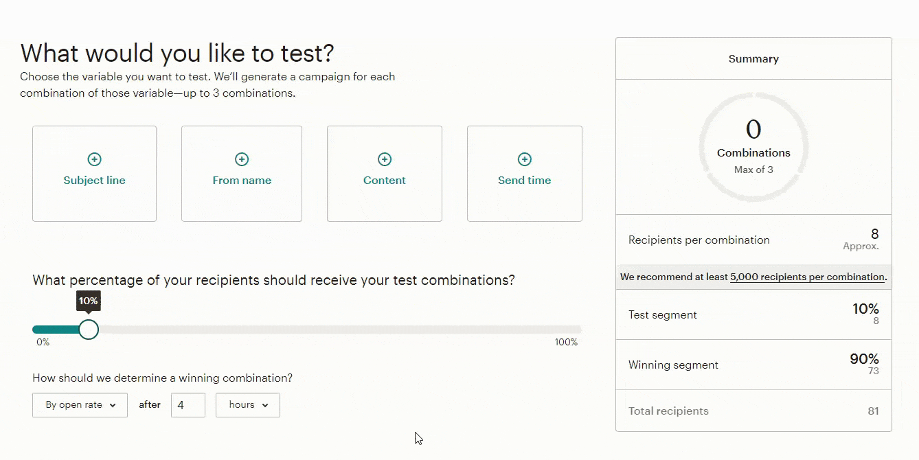The width and height of the screenshot is (919, 460).
Task: Click the Test segment label
Action: (x=663, y=315)
